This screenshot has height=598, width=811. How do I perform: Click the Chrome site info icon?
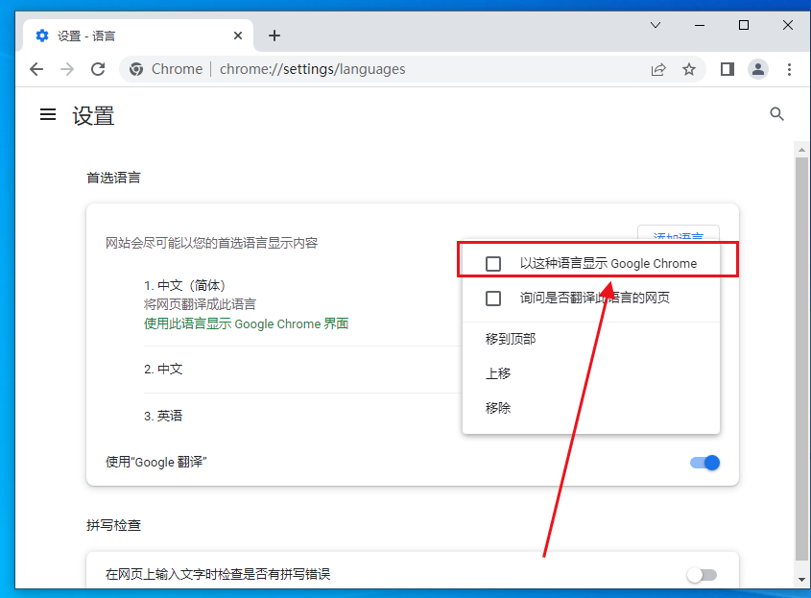click(136, 69)
